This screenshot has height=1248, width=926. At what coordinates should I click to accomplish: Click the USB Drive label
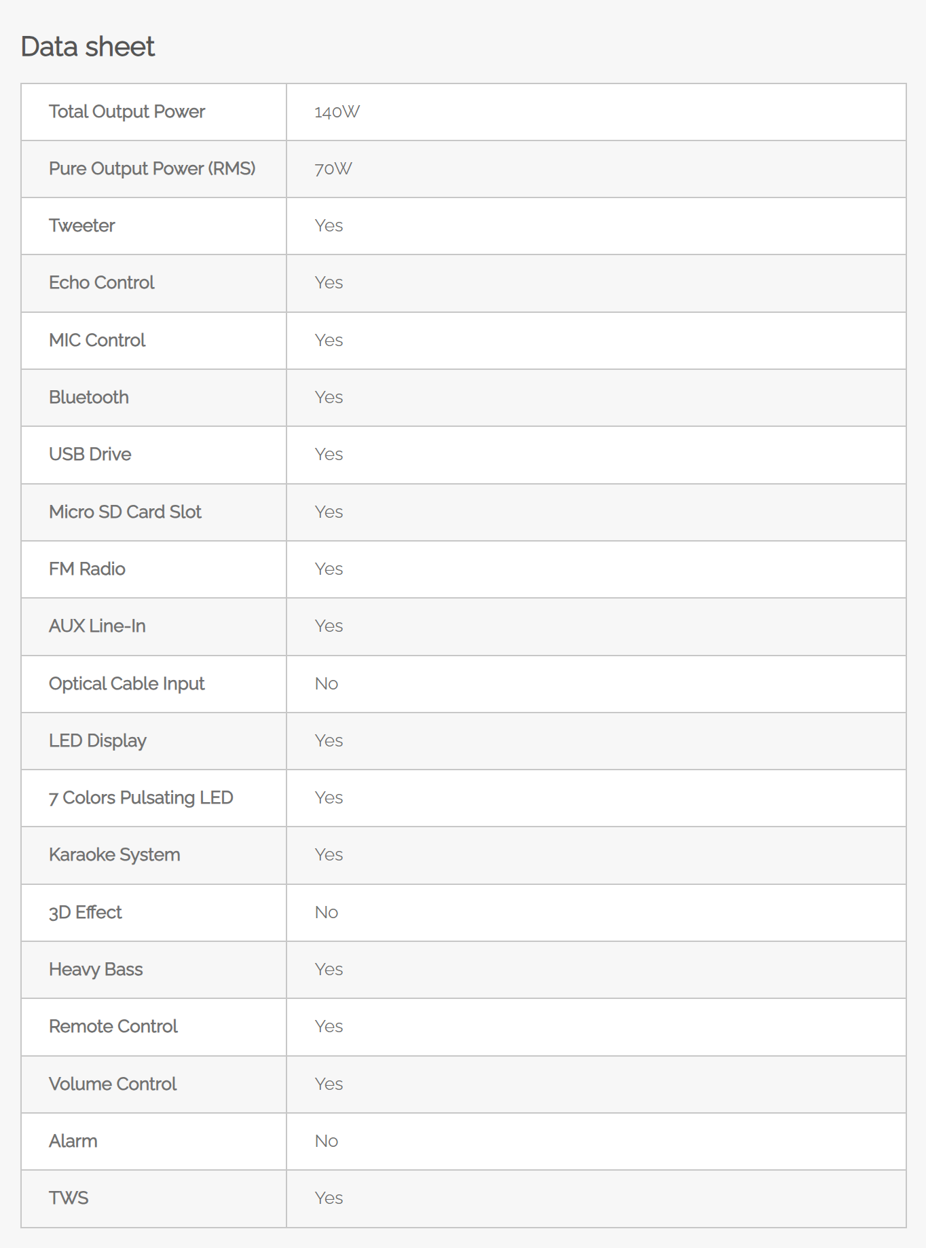[x=90, y=454]
